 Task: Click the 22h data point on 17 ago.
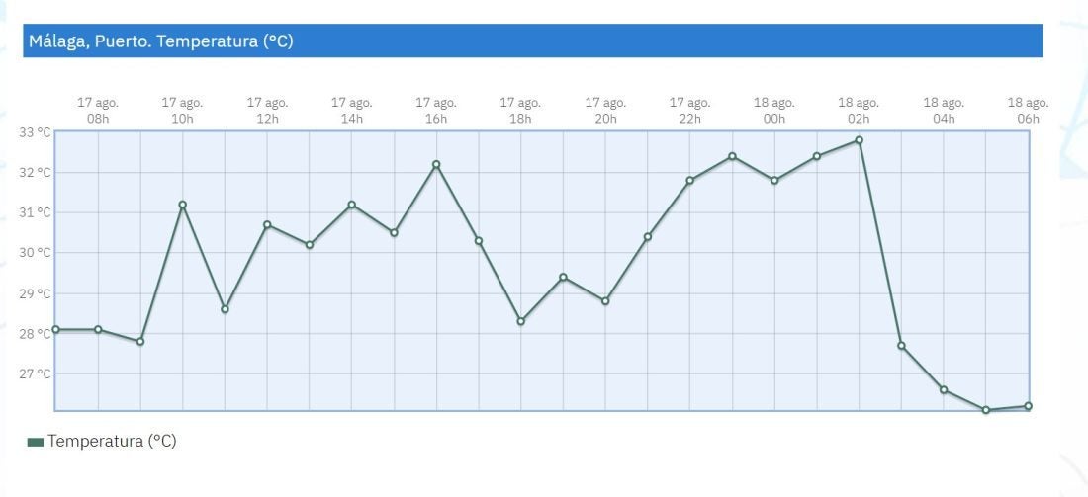coord(689,180)
